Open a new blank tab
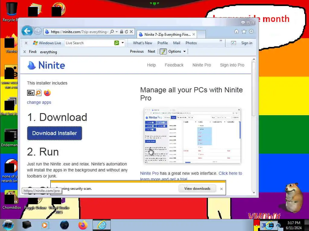The height and width of the screenshot is (231, 309). pyautogui.click(x=201, y=34)
